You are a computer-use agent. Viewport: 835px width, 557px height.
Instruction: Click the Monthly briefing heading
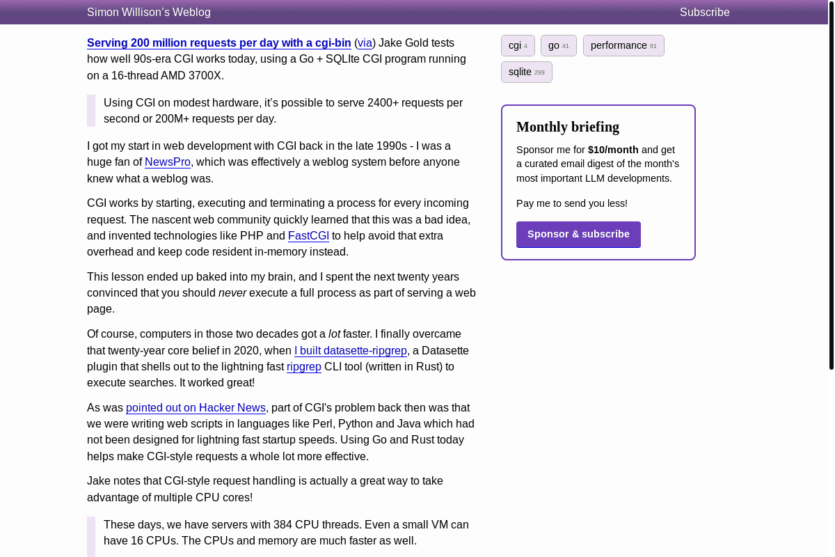pos(568,127)
